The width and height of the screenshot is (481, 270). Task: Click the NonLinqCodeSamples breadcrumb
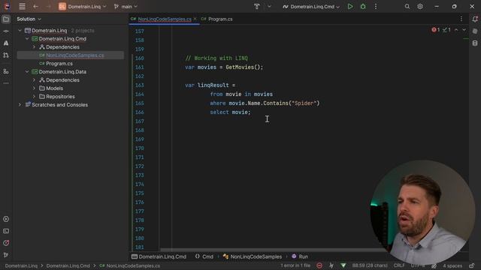(x=253, y=256)
